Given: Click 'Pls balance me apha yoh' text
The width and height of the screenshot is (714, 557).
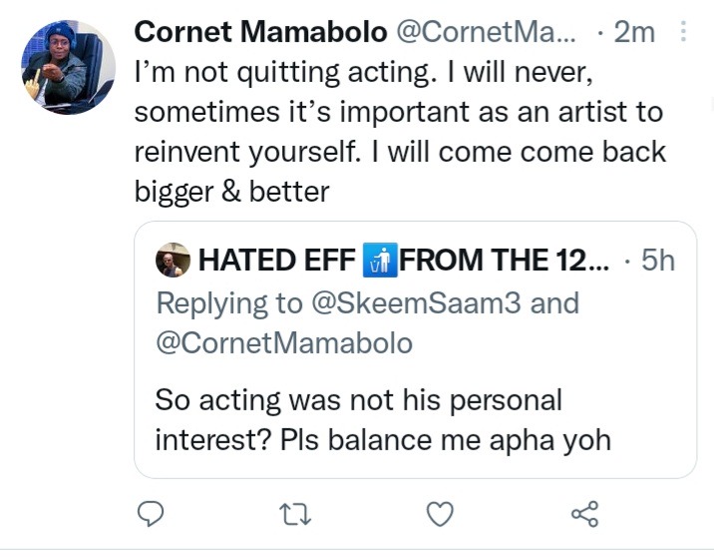Looking at the screenshot, I should tap(446, 440).
